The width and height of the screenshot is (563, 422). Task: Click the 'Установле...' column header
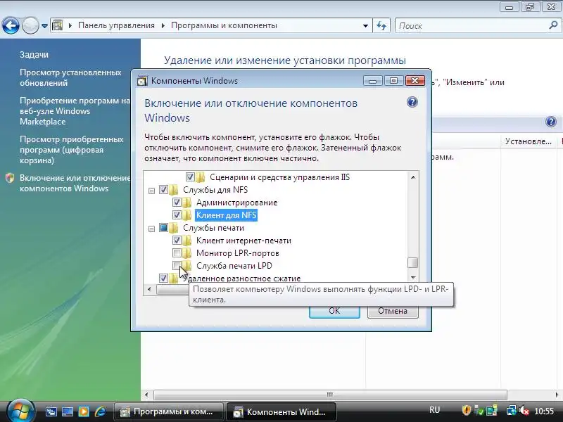point(529,141)
